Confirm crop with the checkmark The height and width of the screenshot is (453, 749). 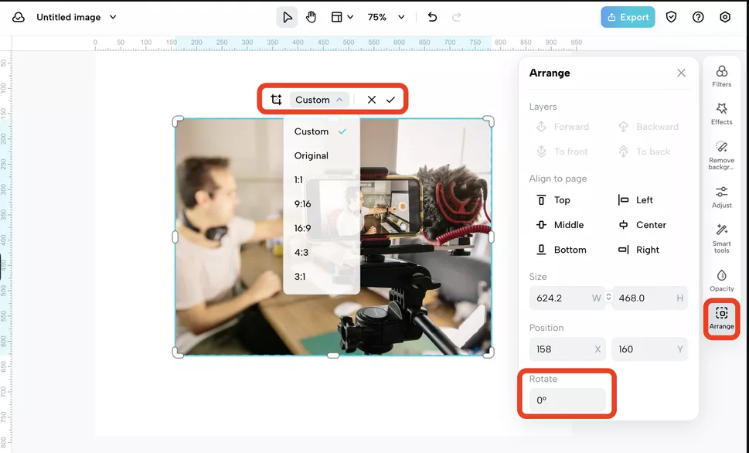tap(391, 100)
